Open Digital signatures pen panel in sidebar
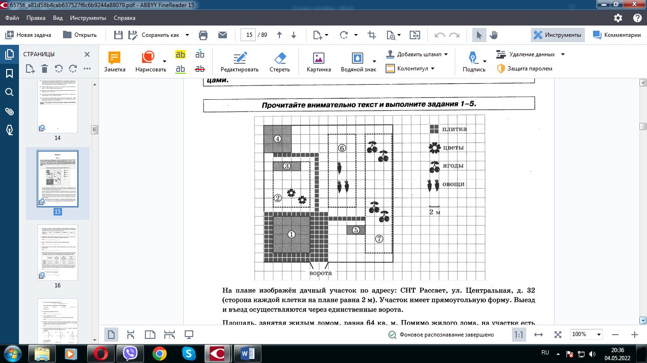 9,130
